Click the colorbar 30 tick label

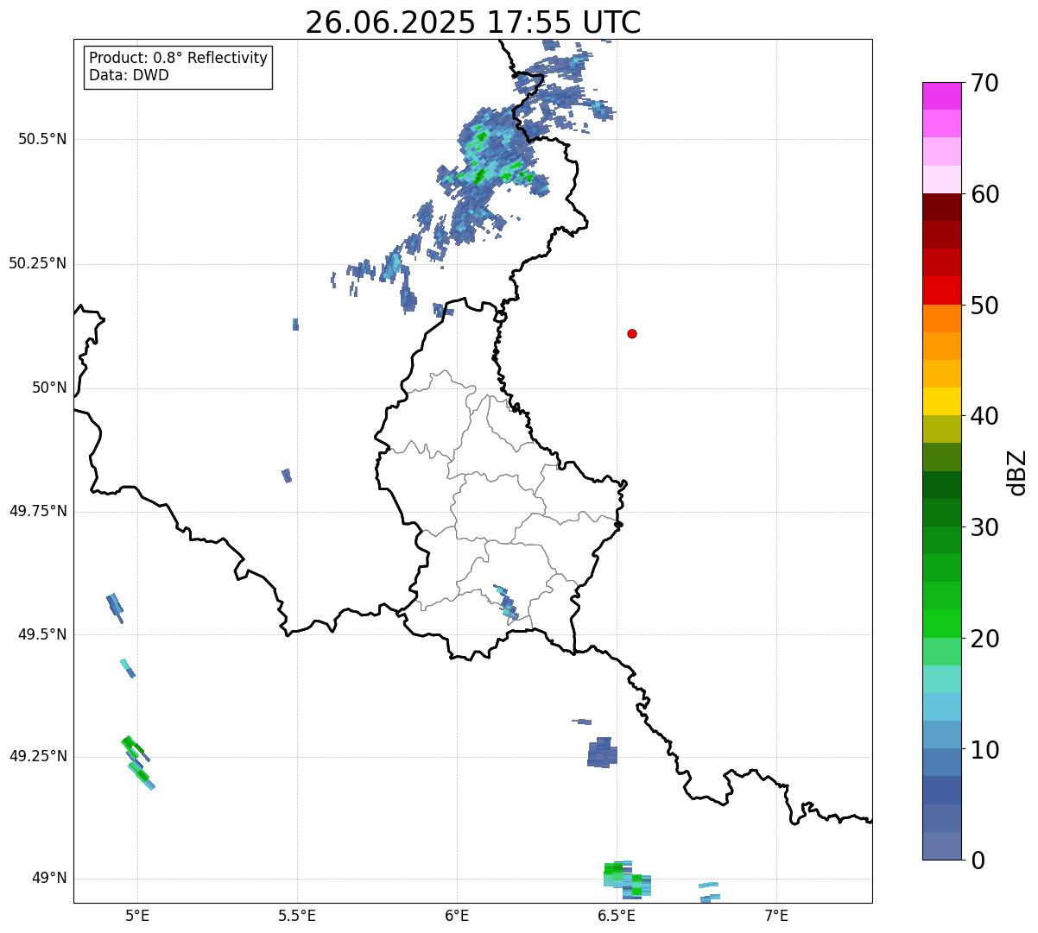pyautogui.click(x=984, y=527)
